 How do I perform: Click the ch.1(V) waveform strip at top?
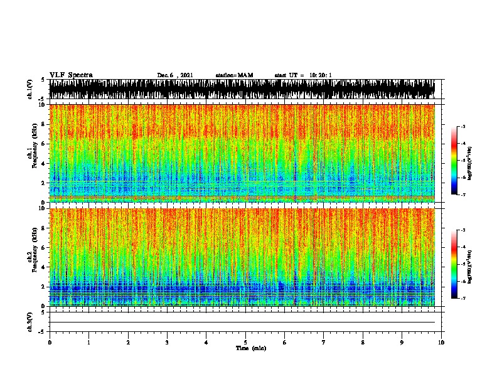pyautogui.click(x=242, y=89)
